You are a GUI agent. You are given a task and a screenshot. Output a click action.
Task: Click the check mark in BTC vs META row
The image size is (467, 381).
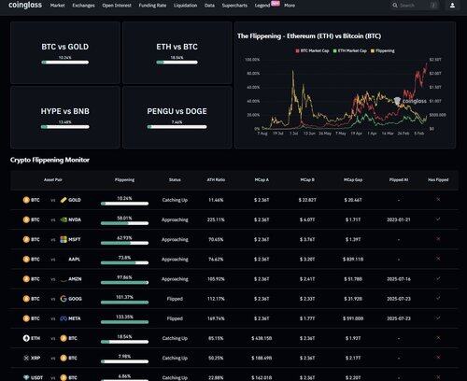(438, 317)
